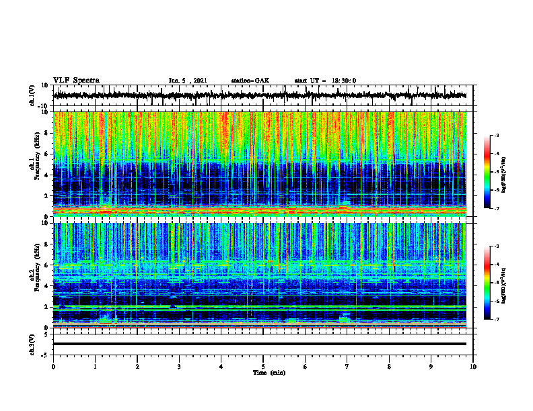Click inside the ch.1 spectrogram panel
Viewport: 533px width, 411px height.
(x=259, y=164)
